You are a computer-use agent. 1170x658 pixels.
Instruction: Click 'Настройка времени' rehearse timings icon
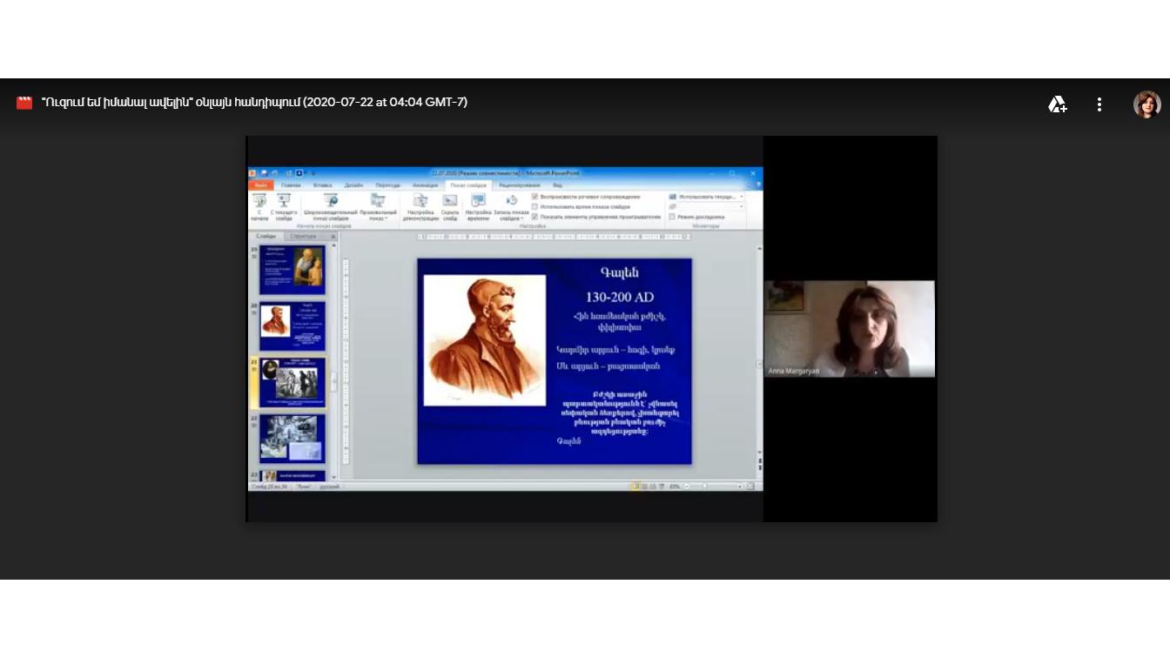(x=478, y=201)
